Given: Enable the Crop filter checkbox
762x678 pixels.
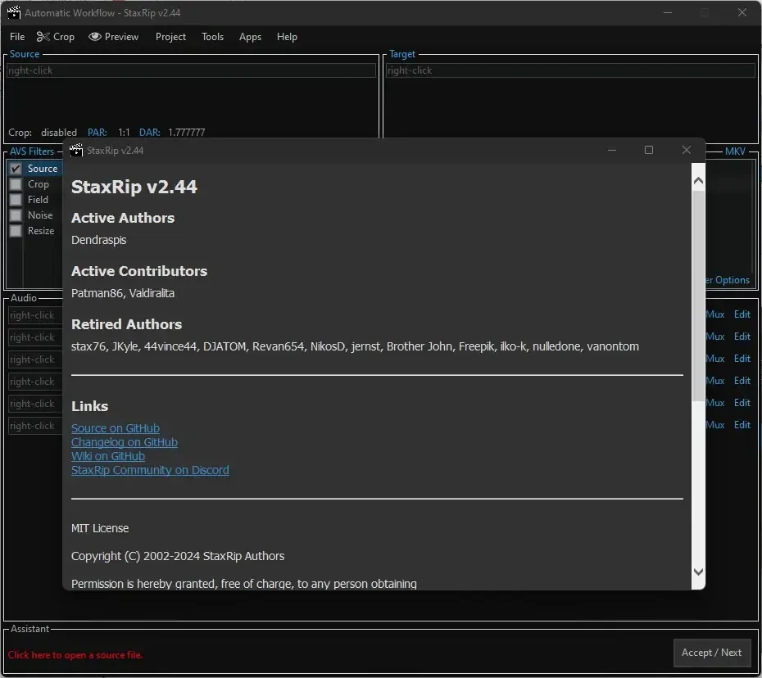Looking at the screenshot, I should (16, 184).
